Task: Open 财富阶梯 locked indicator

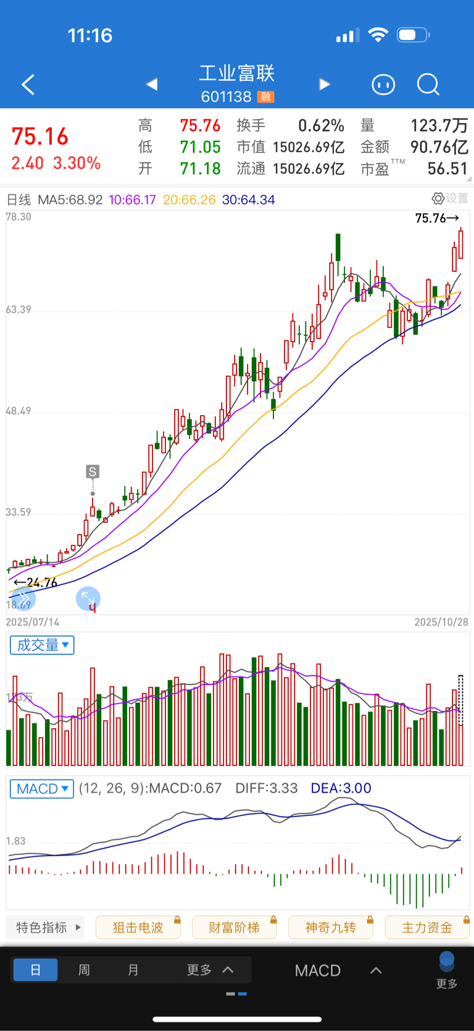Action: click(235, 927)
